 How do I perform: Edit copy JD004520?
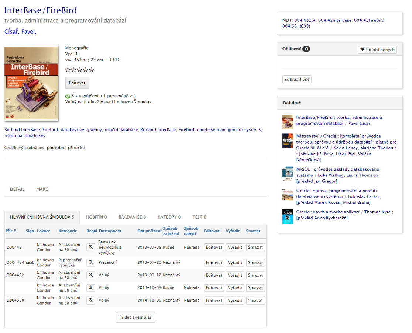214,300
